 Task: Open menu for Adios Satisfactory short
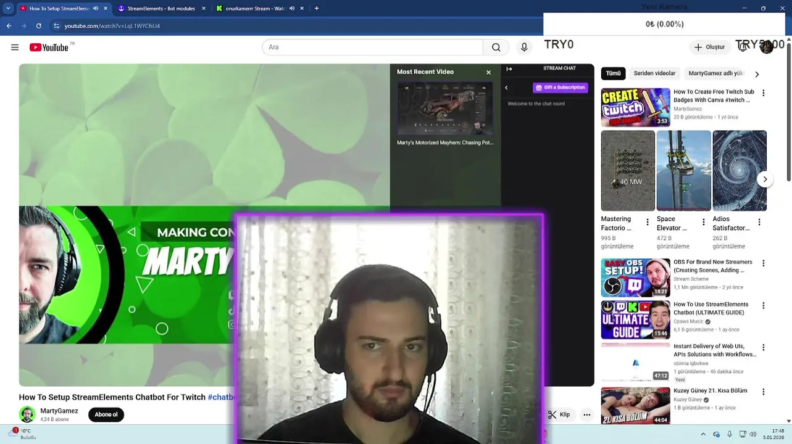pos(759,222)
